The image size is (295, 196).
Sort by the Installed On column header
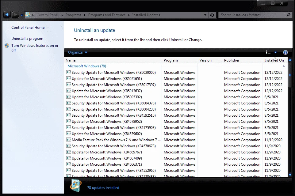click(275, 60)
